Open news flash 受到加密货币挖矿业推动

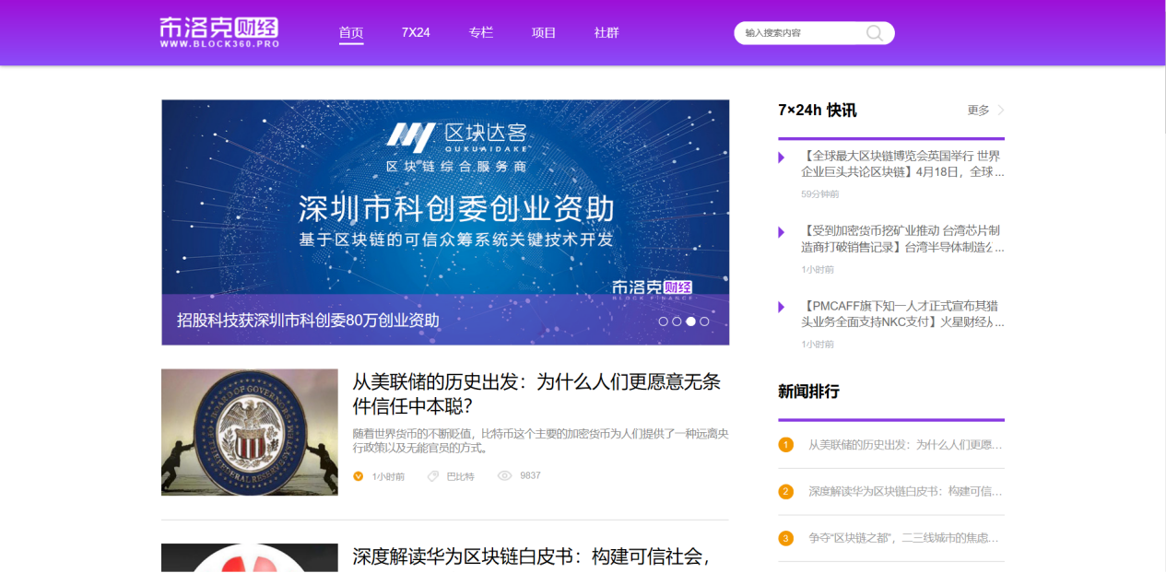pyautogui.click(x=903, y=239)
